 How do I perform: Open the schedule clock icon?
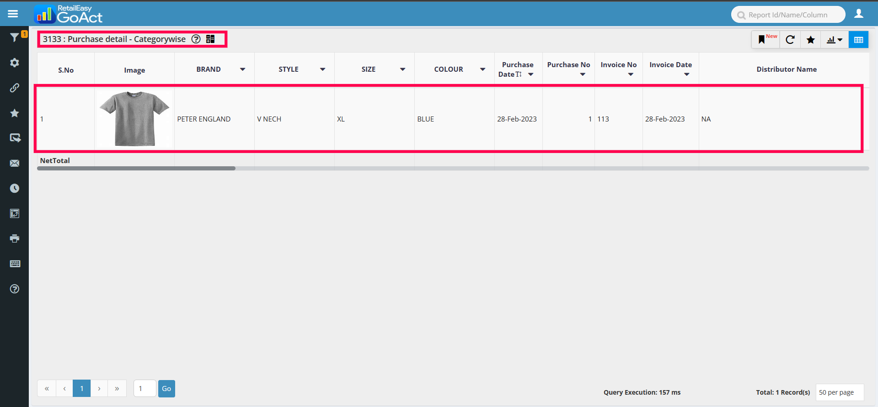(15, 188)
